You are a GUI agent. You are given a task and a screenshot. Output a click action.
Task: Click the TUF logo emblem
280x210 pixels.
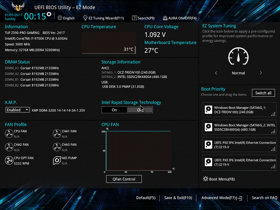(x=18, y=7)
